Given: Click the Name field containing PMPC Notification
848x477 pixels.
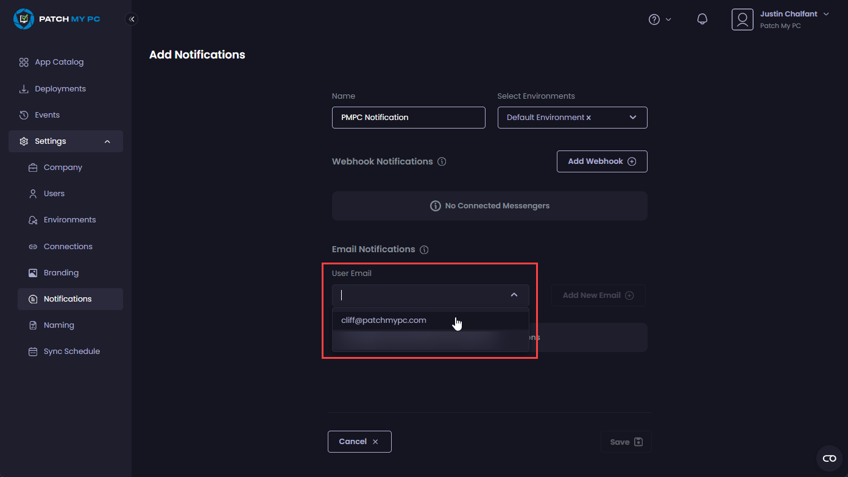Looking at the screenshot, I should coord(408,118).
